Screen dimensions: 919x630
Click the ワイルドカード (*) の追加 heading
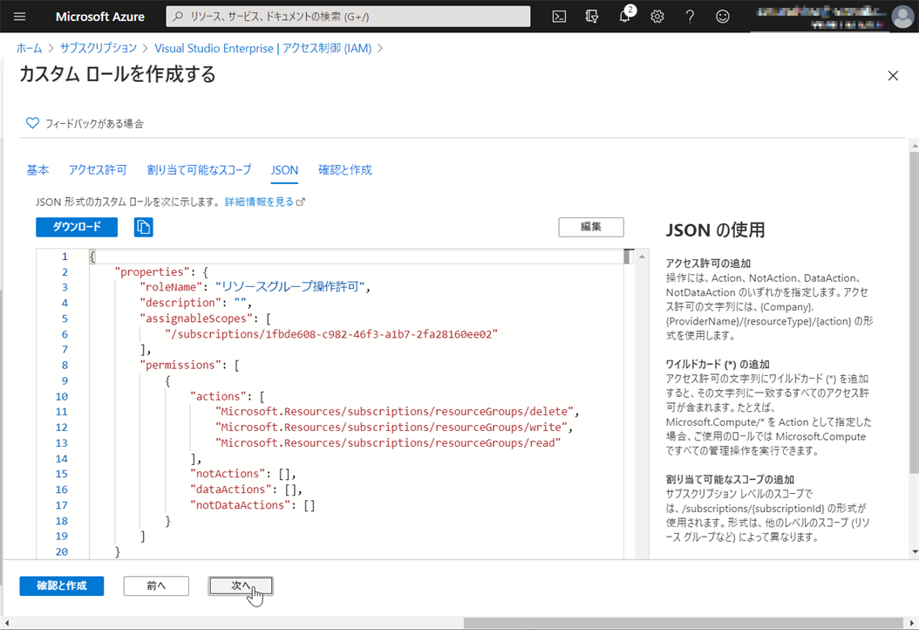tap(718, 364)
